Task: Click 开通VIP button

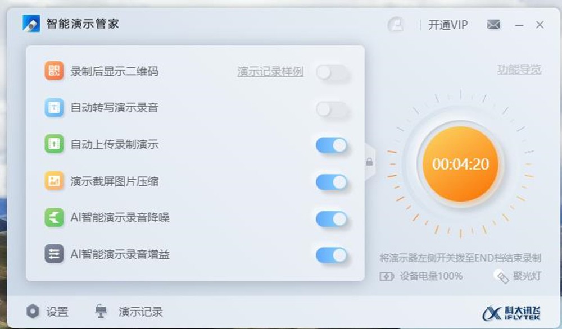Action: pos(448,25)
